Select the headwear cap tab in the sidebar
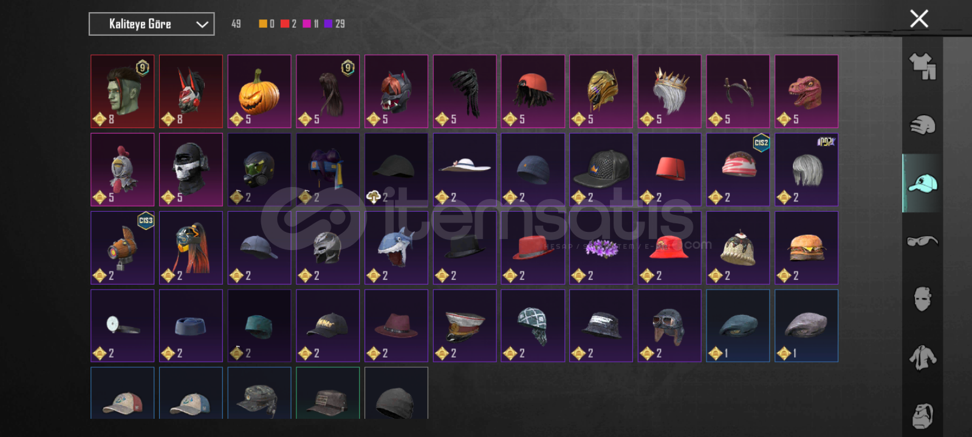 pos(922,183)
